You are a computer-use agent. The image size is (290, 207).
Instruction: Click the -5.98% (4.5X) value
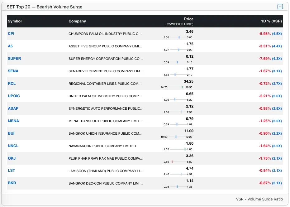270,34
